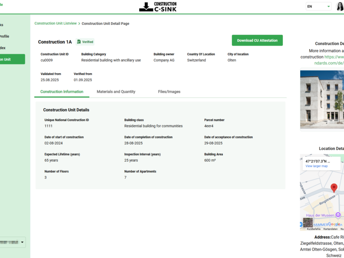The height and width of the screenshot is (258, 344).
Task: Click the start date 02-08-2024
Action: click(x=53, y=143)
